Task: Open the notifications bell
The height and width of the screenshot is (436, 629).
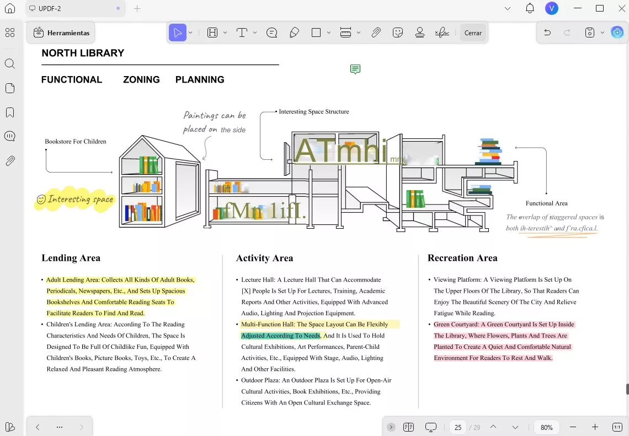Action: (530, 8)
